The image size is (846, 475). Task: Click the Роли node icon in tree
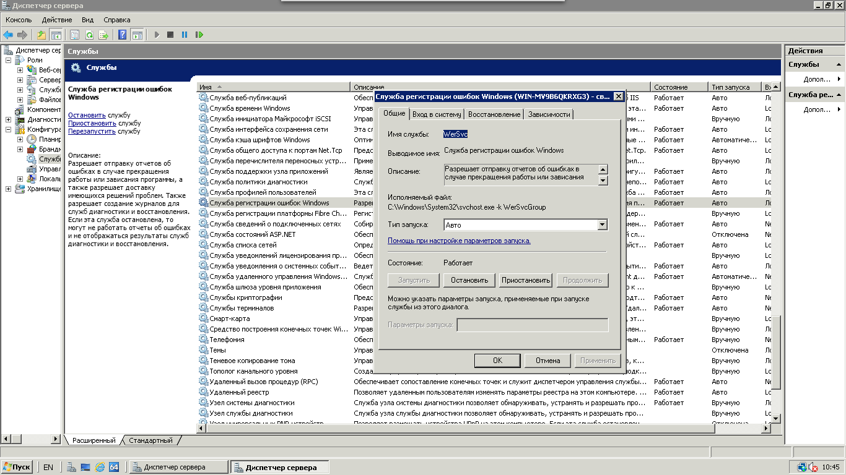coord(20,60)
